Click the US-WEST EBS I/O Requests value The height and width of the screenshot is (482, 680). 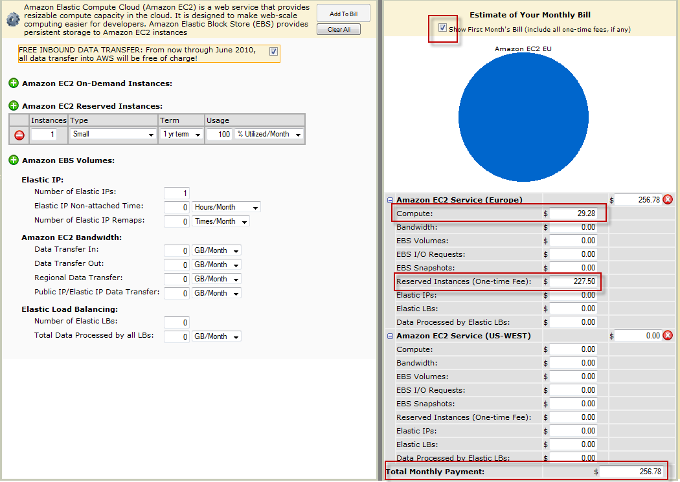pos(573,389)
